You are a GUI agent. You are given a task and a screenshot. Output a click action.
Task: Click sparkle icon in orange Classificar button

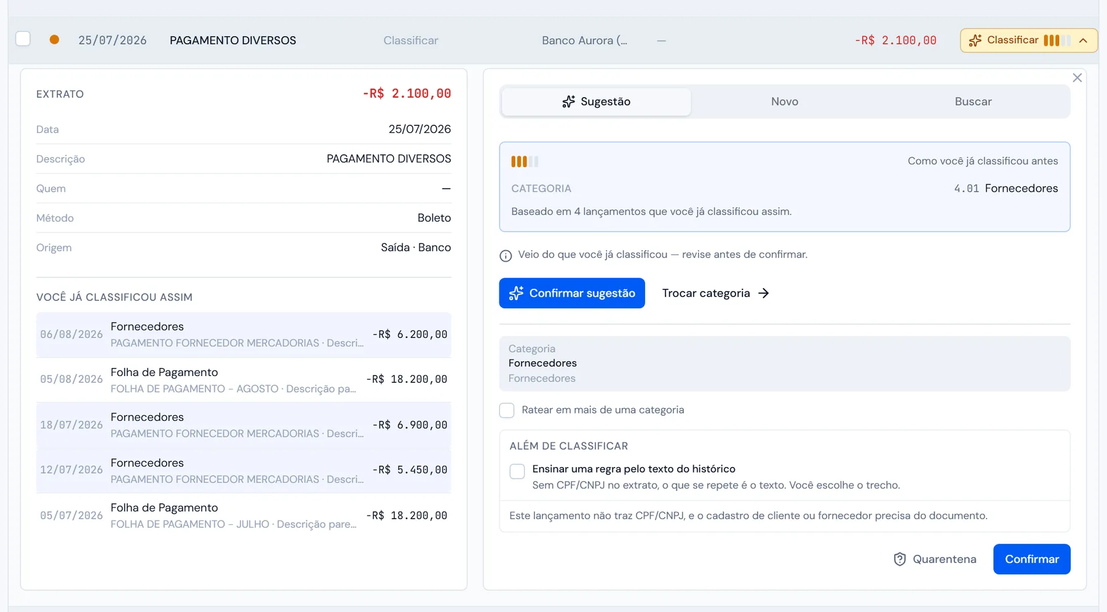point(975,41)
